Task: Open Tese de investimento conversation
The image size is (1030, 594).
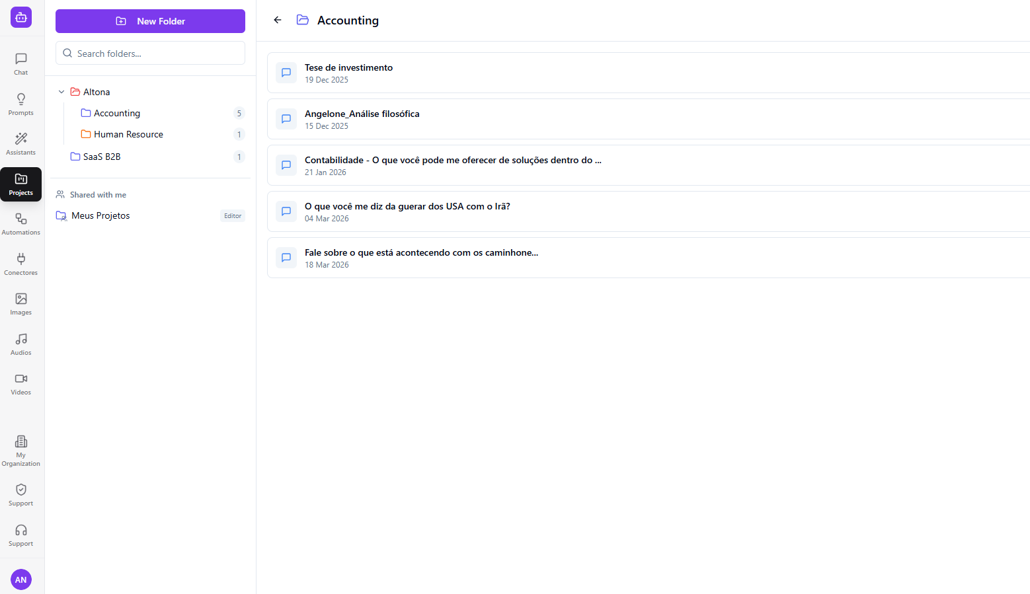Action: (x=649, y=73)
